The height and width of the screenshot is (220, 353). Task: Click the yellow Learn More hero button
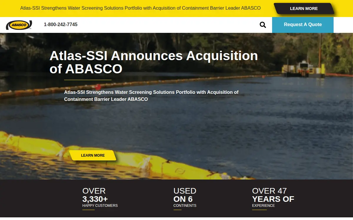93,155
